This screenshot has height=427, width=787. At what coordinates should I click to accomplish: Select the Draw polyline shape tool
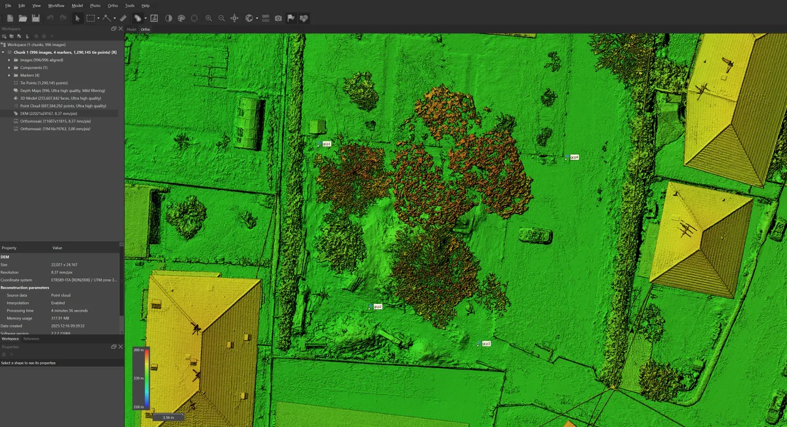point(106,18)
